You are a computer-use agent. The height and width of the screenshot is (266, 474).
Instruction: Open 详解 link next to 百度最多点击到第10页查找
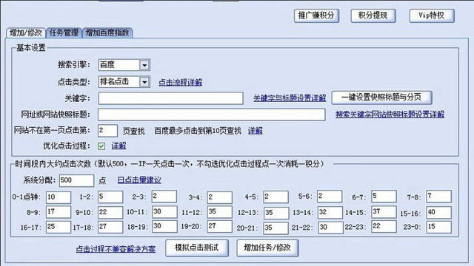(256, 131)
